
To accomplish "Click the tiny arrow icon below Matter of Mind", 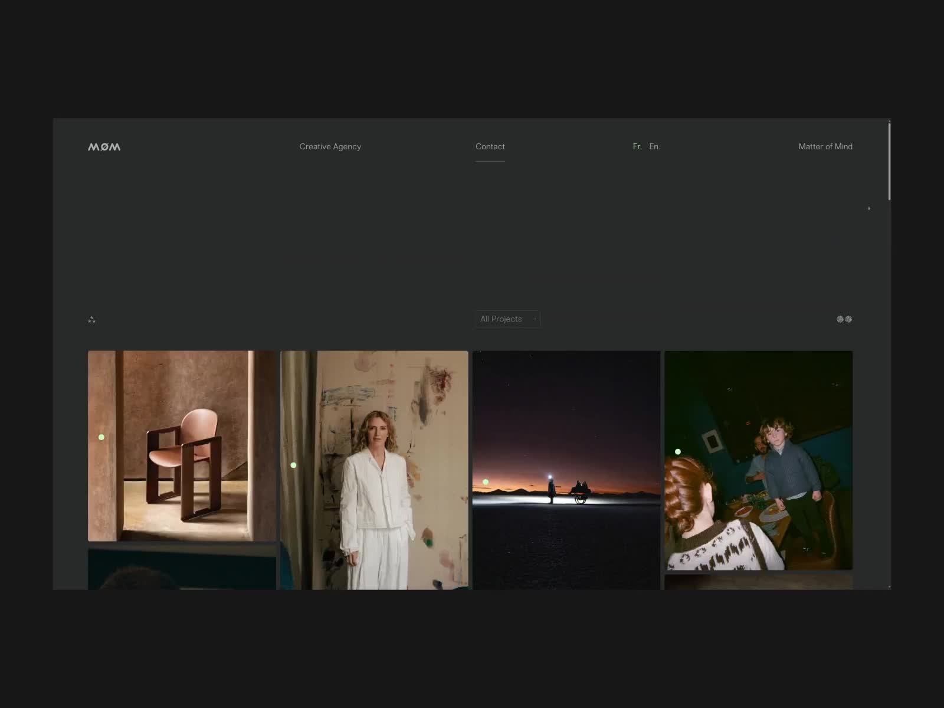I will point(869,208).
